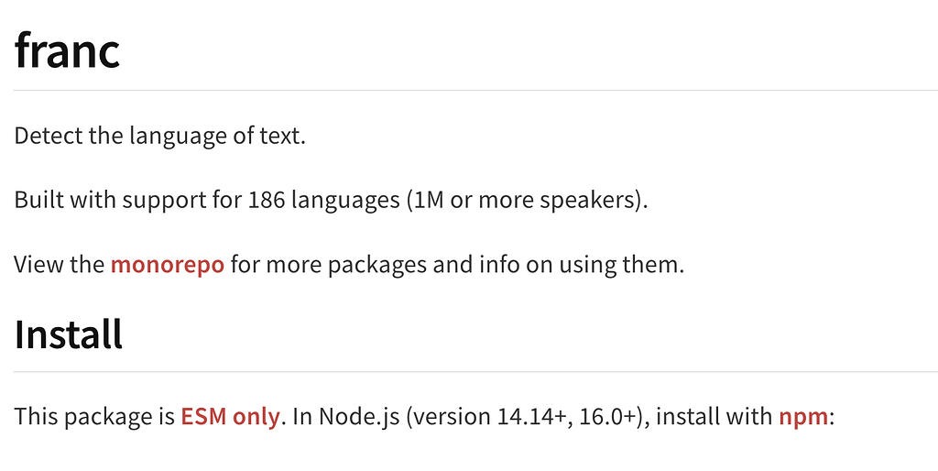Click the divider line under the Install heading
Viewport: 938px width, 471px height.
tap(475, 372)
